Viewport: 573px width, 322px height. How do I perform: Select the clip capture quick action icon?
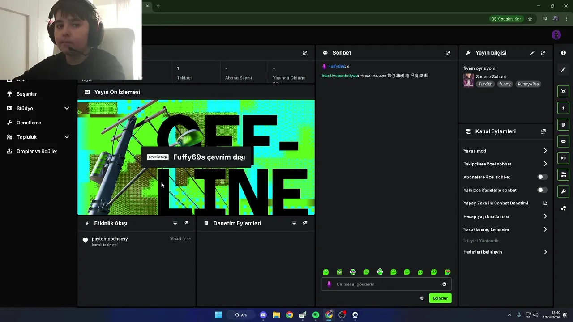tap(564, 91)
